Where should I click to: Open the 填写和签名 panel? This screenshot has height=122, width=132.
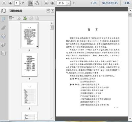click(x=110, y=3)
